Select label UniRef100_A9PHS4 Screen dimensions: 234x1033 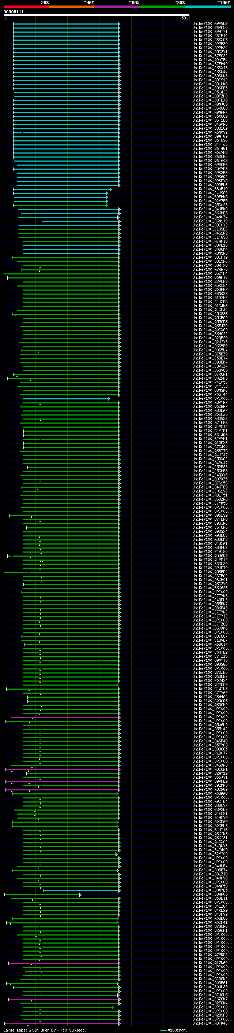click(210, 48)
